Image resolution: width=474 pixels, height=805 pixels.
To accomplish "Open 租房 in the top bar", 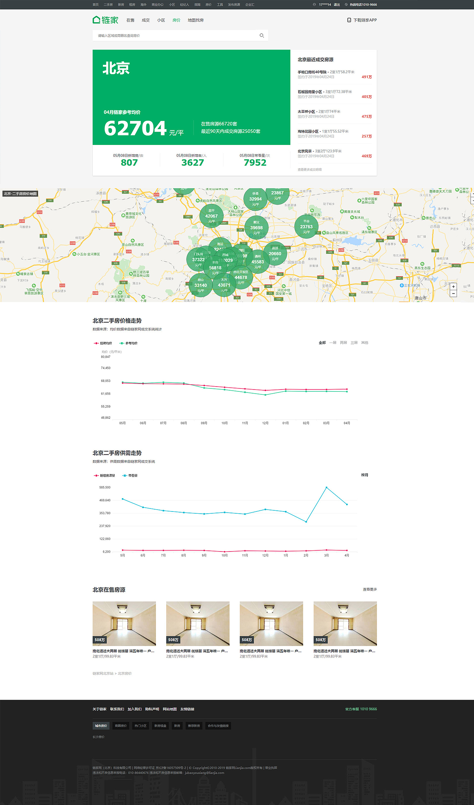I will 132,5.
